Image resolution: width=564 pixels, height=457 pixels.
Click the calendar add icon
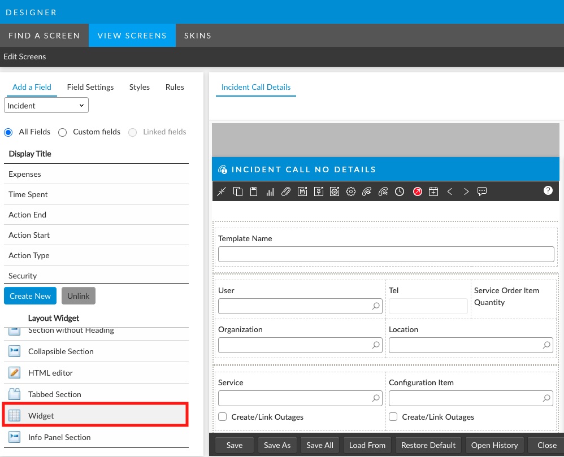[x=433, y=191]
